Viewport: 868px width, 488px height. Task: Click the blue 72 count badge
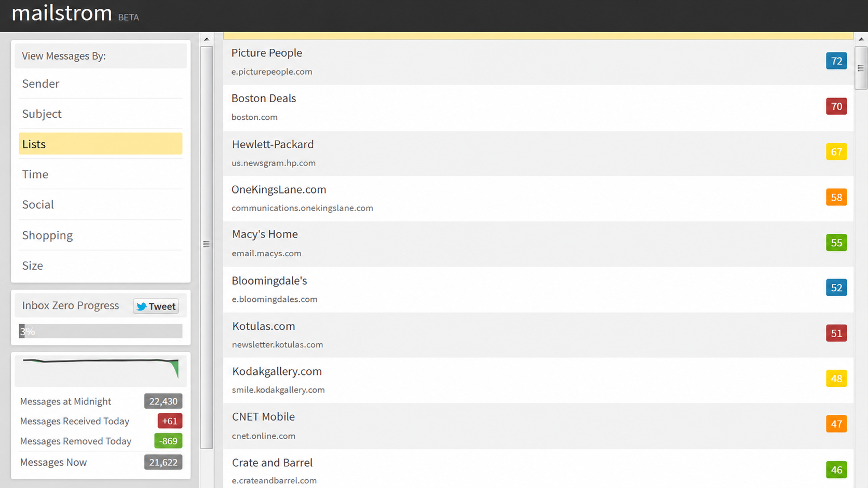pos(836,61)
